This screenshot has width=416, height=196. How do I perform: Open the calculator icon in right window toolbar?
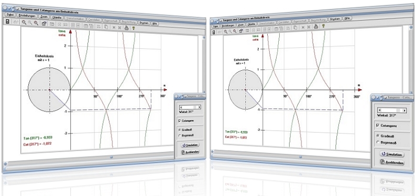(x=214, y=32)
